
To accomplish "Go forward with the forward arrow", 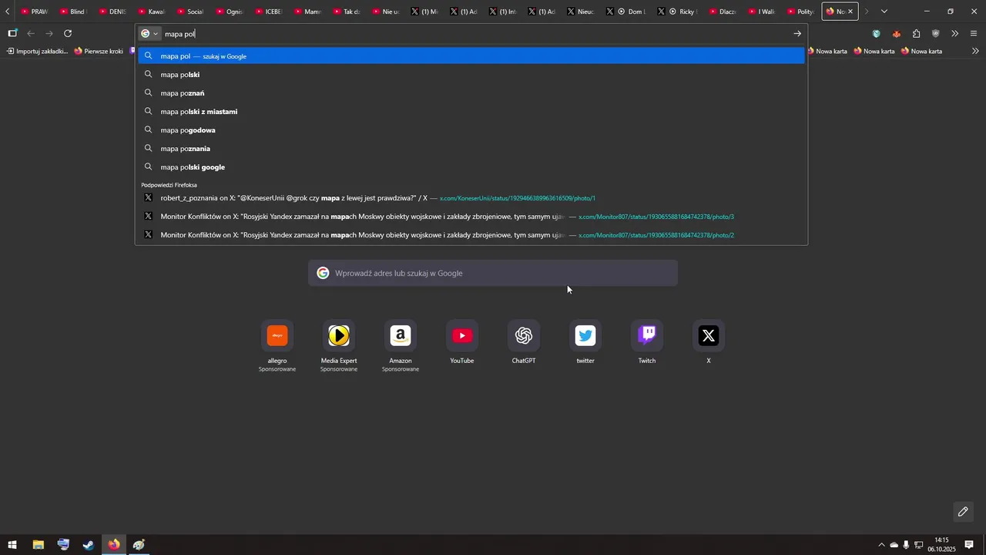I will click(x=49, y=33).
